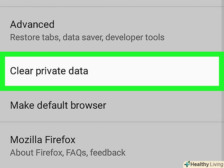Viewport: 224px width, 168px height.
Task: Tap the Clear private data option
Action: click(x=112, y=71)
